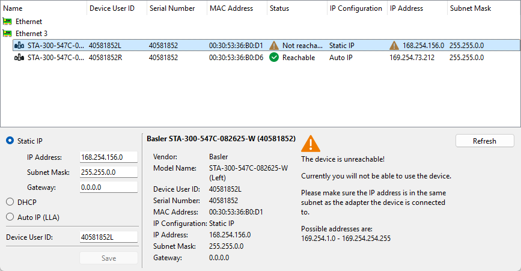Click MAC address 00:30:53:36:B0:D1 in list row
The image size is (521, 271).
(236, 46)
